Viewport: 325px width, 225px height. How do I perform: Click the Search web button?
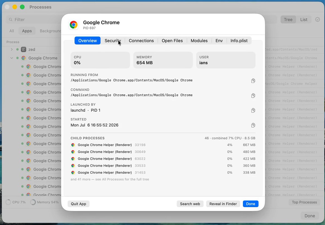click(x=190, y=204)
